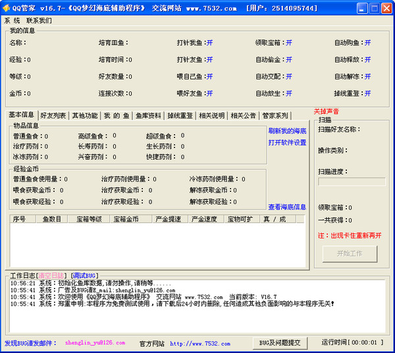Click the 清空日志 link

click(x=51, y=275)
